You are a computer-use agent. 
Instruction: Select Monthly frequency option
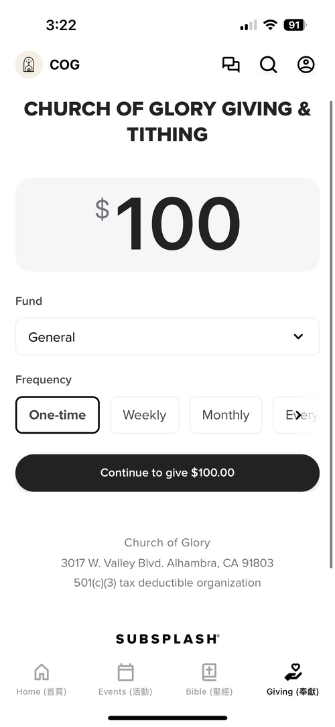pos(226,415)
